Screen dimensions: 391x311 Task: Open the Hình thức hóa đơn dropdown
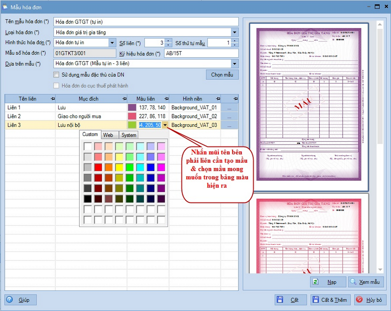coord(113,43)
